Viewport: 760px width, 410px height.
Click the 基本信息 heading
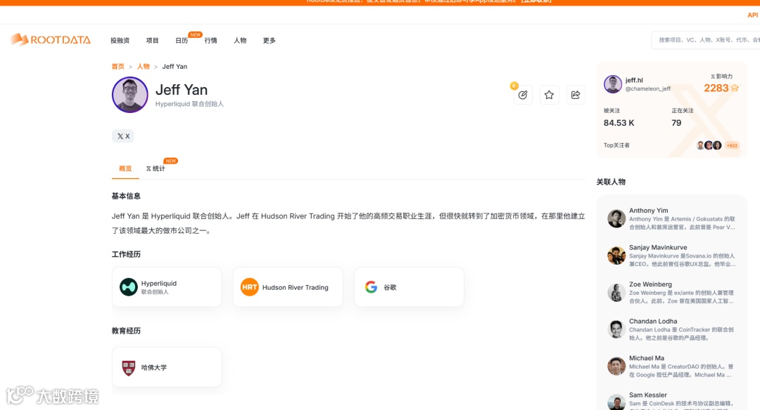(126, 196)
